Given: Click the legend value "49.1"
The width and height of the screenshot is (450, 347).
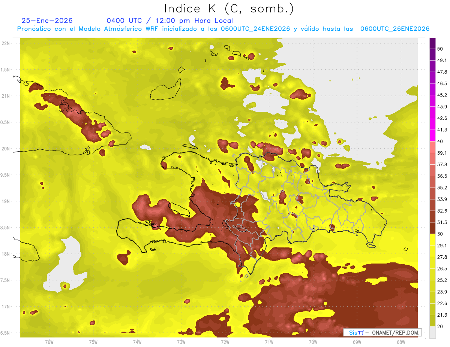Looking at the screenshot, I should pyautogui.click(x=442, y=60).
